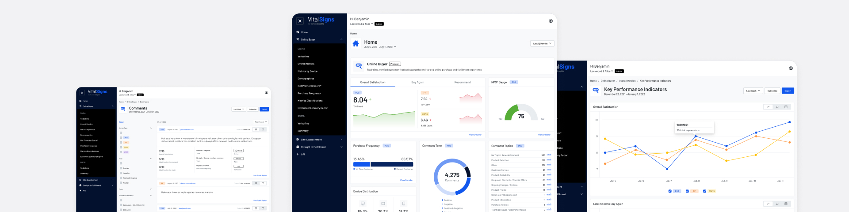Viewport: 849px width, 212px height.
Task: Open Last 12 Months date range dropdown
Action: [x=542, y=43]
